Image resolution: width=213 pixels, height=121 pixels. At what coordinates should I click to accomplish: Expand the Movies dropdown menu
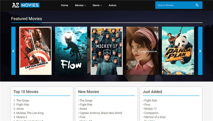click(x=80, y=5)
